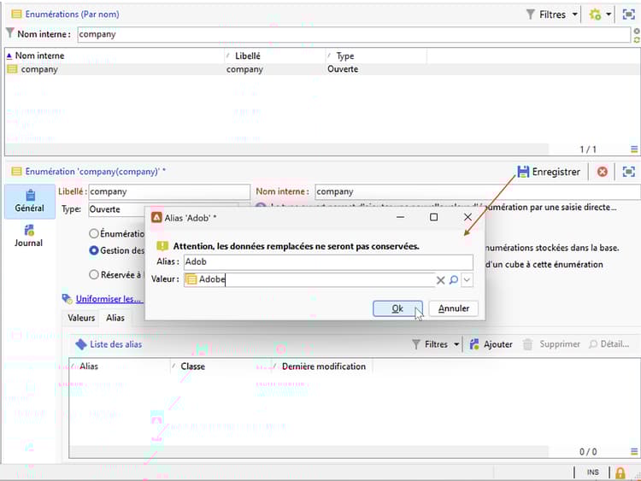The width and height of the screenshot is (641, 481).
Task: Select the Réservée à radio button
Action: click(94, 274)
